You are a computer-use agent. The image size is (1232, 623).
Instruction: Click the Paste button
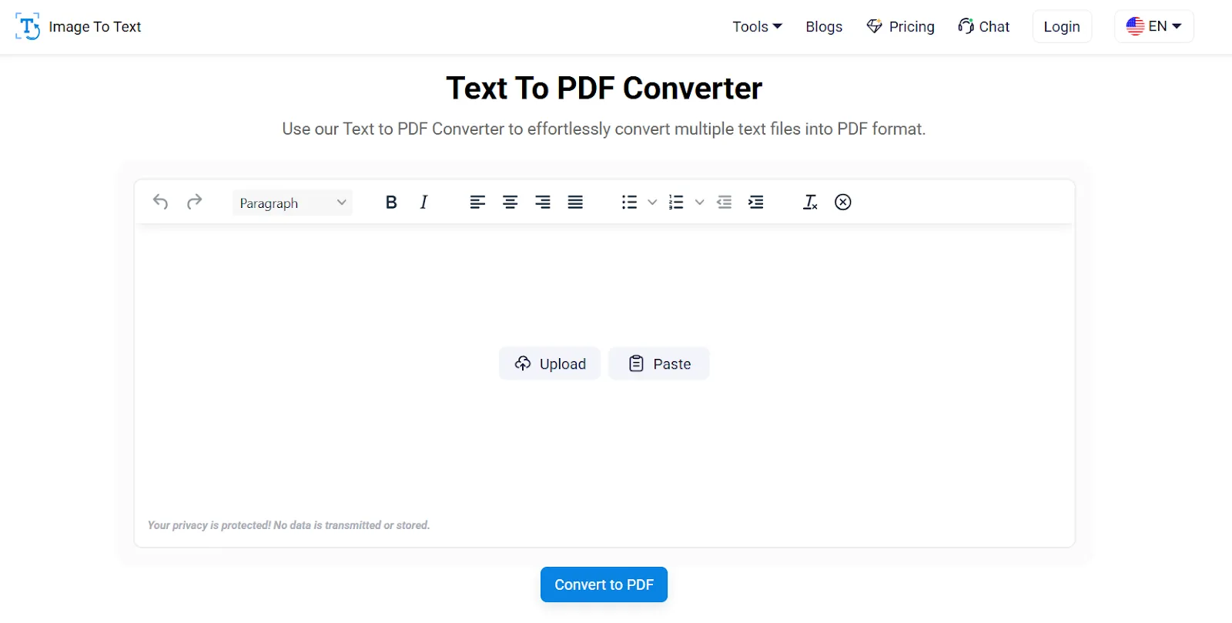click(659, 363)
